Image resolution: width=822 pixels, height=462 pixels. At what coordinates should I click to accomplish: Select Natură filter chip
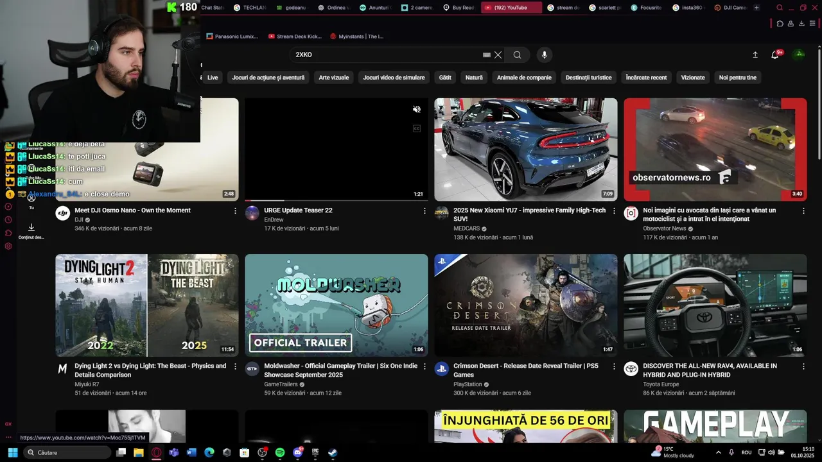click(474, 78)
